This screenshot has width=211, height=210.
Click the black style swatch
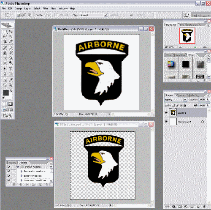pos(185,64)
